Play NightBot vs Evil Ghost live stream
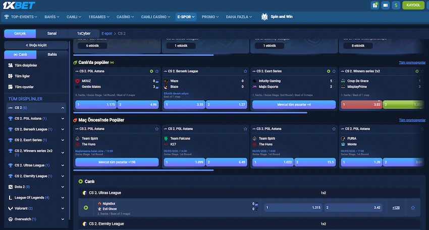 pos(86,208)
